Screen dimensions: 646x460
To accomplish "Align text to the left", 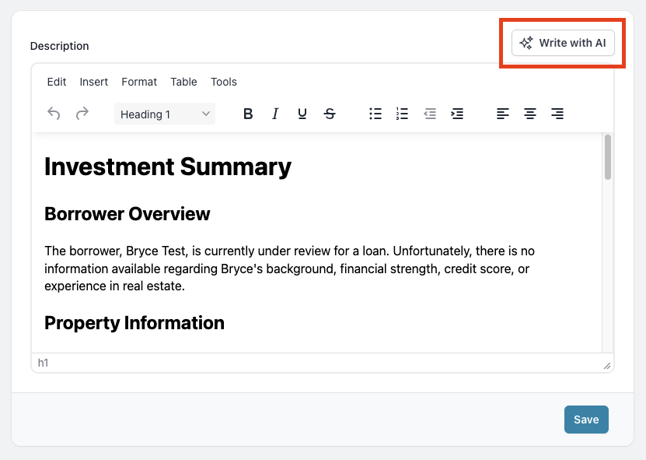I will [x=503, y=114].
